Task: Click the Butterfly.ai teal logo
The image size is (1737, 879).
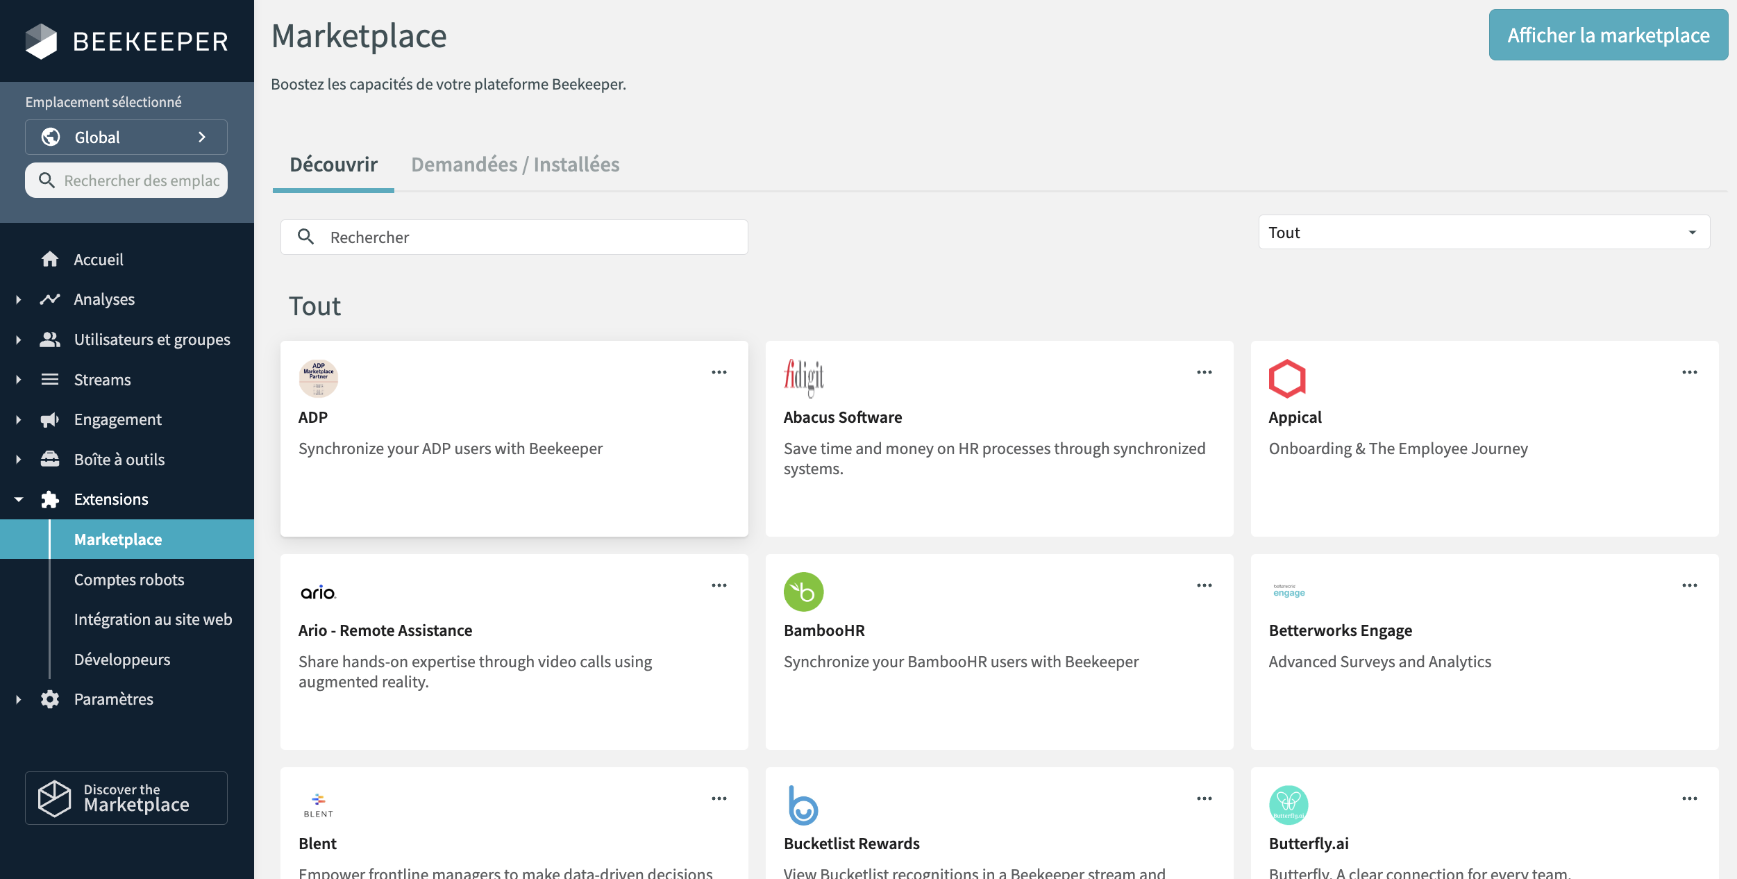Action: (1289, 805)
